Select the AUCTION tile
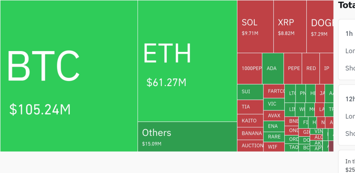The width and height of the screenshot is (355, 173). (250, 145)
